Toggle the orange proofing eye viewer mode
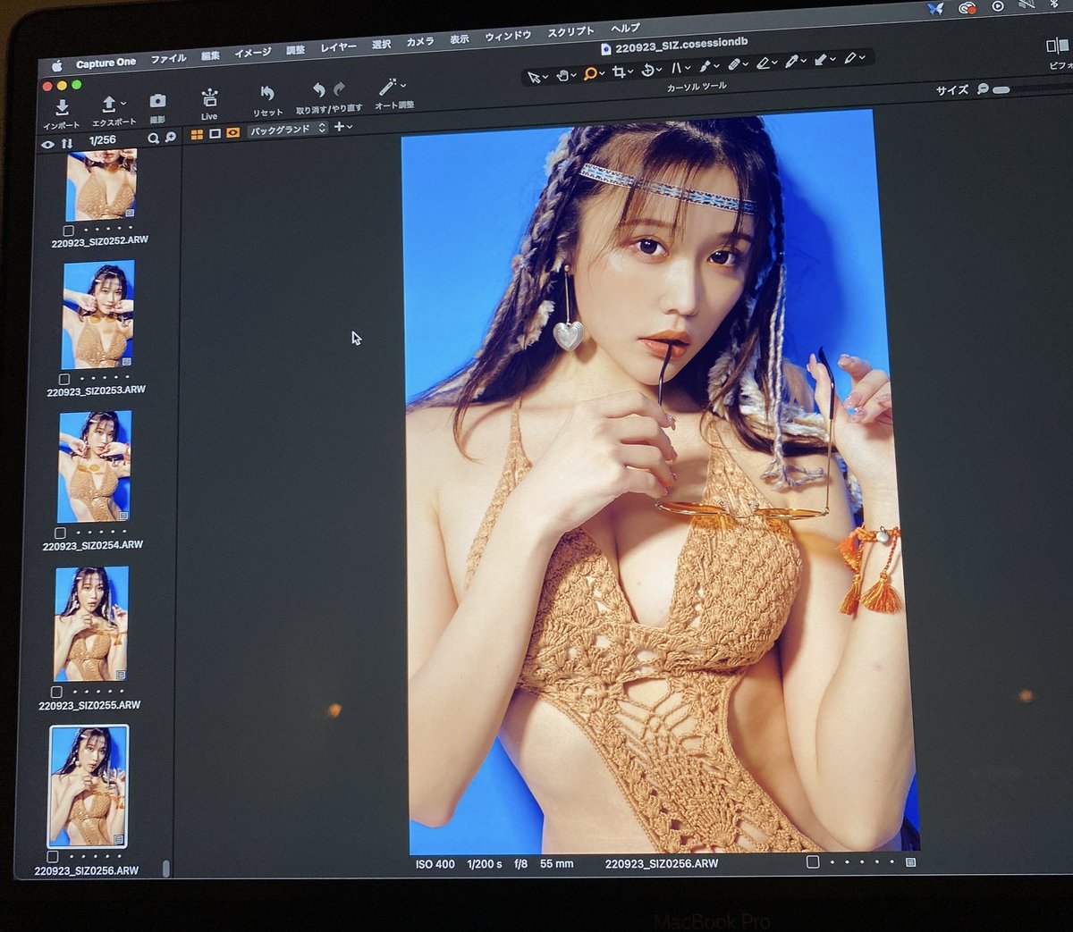Image resolution: width=1073 pixels, height=932 pixels. 232,133
